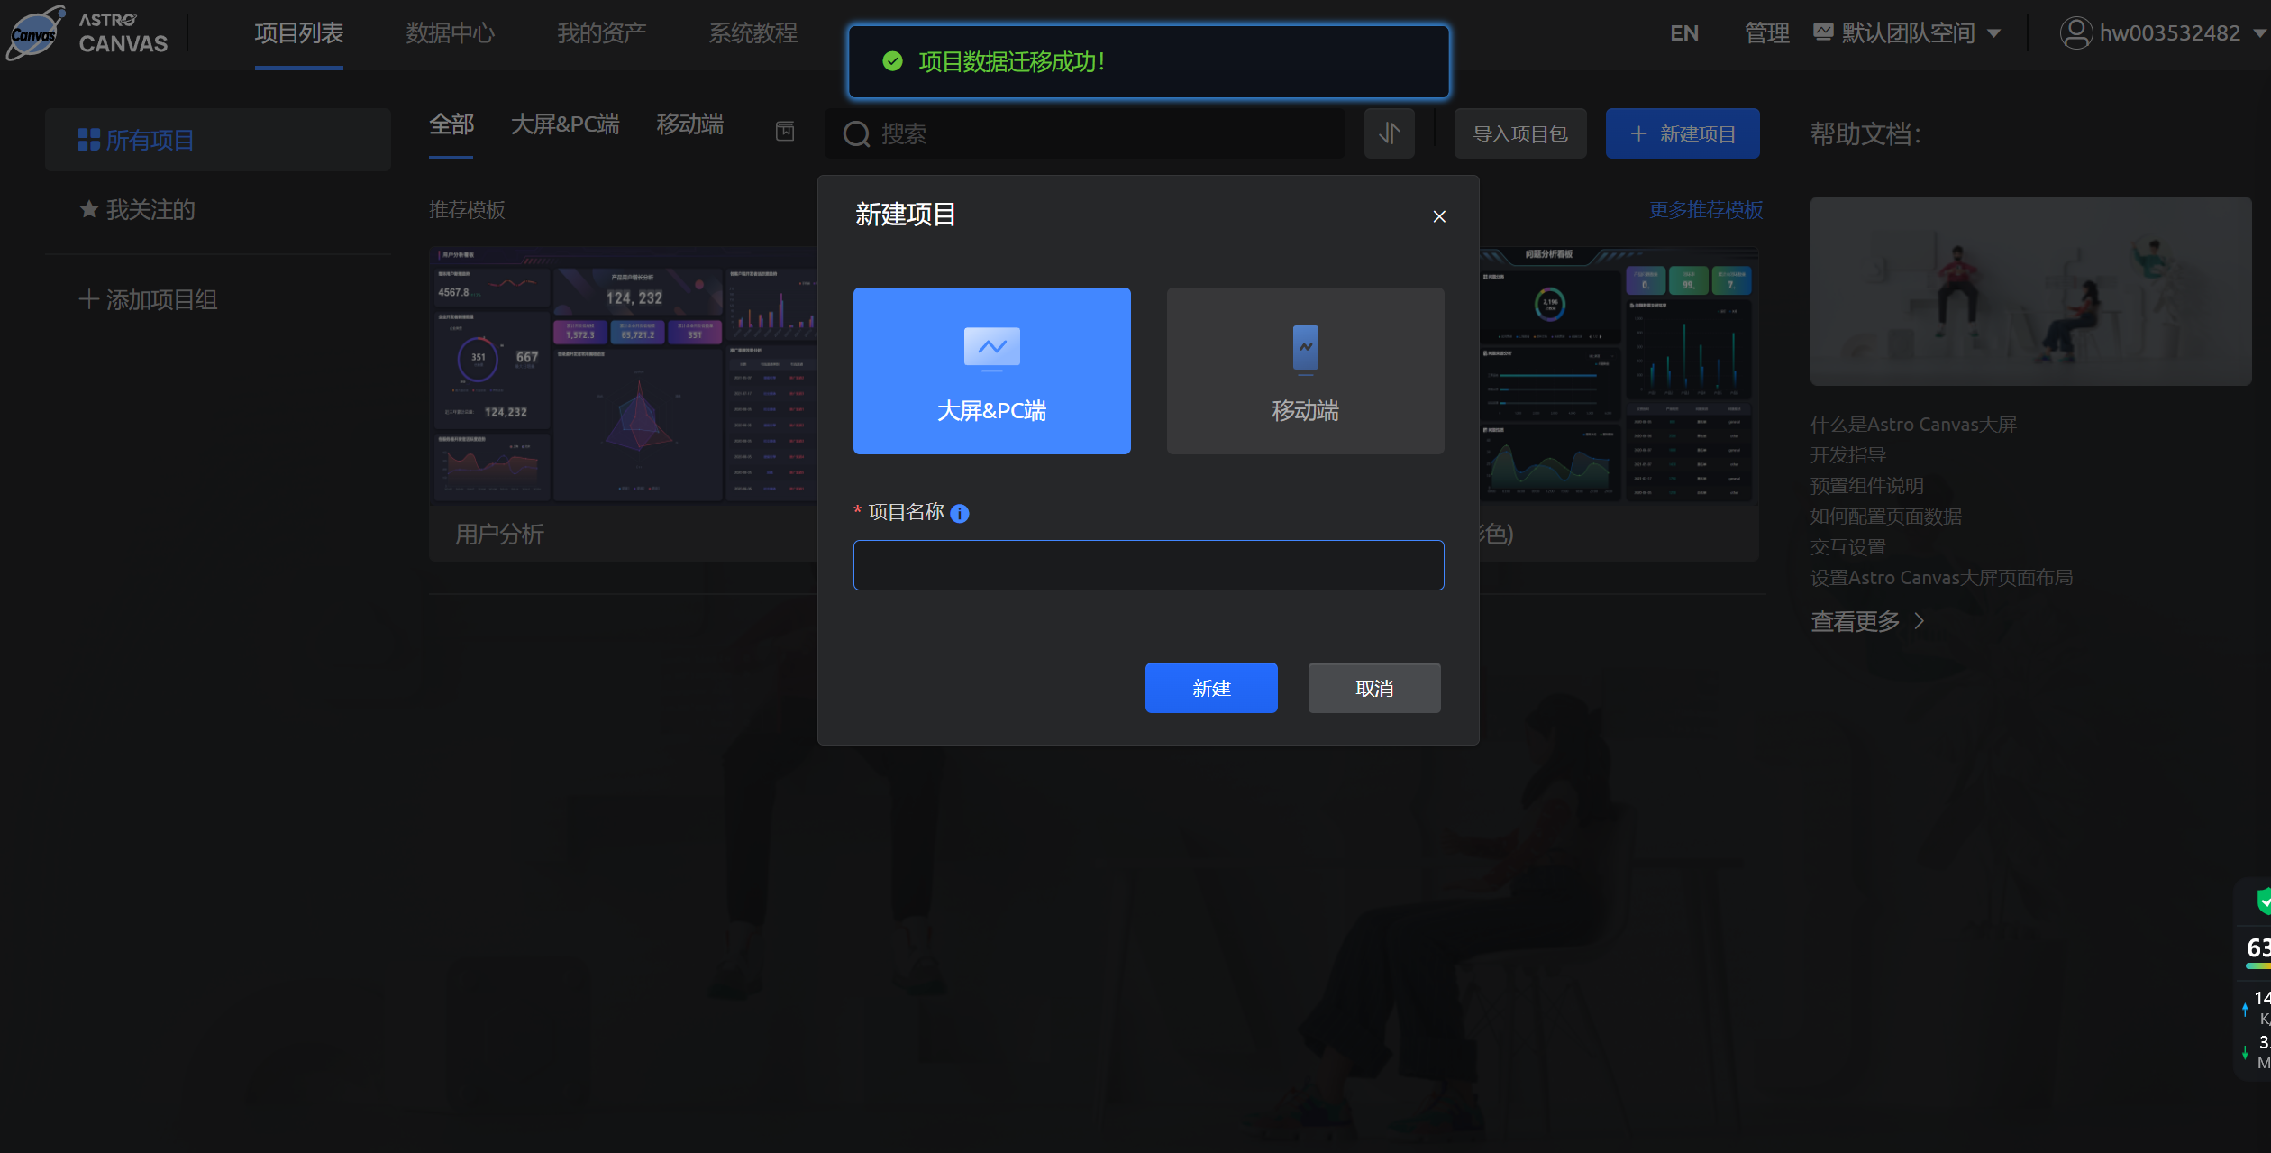
Task: Click the 新建 confirm button
Action: (x=1211, y=688)
